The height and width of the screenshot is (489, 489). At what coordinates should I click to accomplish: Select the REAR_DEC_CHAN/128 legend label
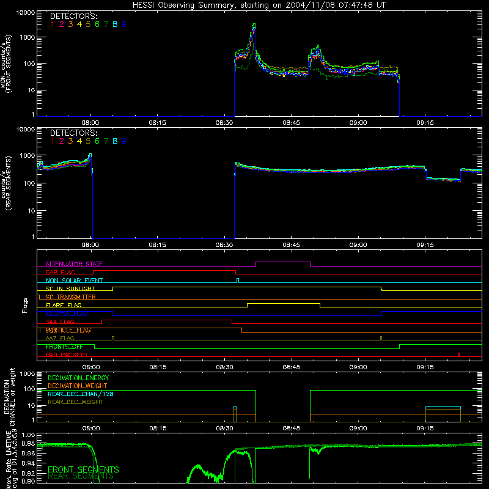point(81,394)
